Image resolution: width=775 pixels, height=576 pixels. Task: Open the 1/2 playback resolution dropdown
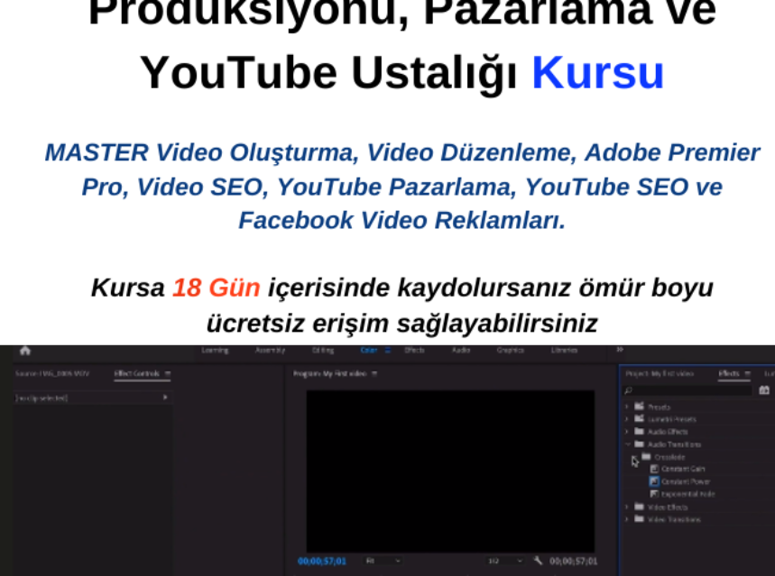[504, 561]
